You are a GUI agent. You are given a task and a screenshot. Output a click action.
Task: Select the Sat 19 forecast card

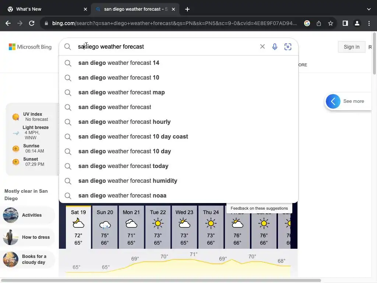pos(78,227)
